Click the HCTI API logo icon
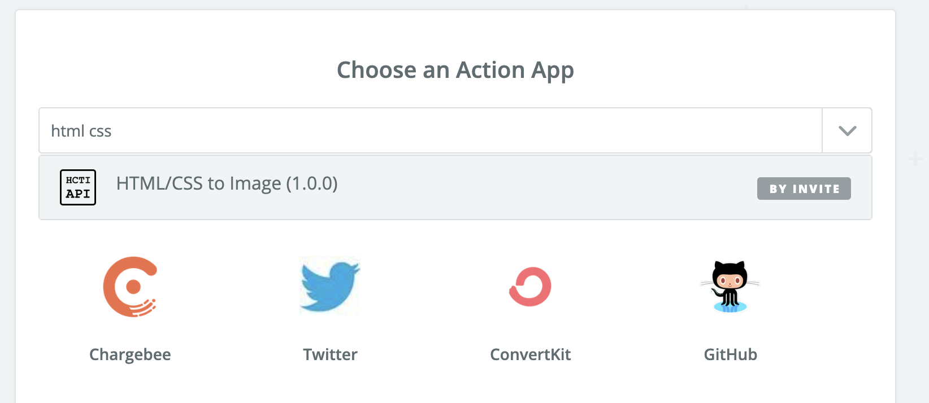This screenshot has height=403, width=929. (x=78, y=187)
